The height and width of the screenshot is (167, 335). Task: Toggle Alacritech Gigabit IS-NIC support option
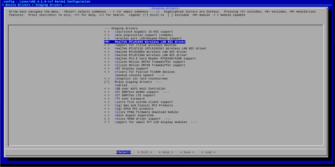[x=138, y=32]
